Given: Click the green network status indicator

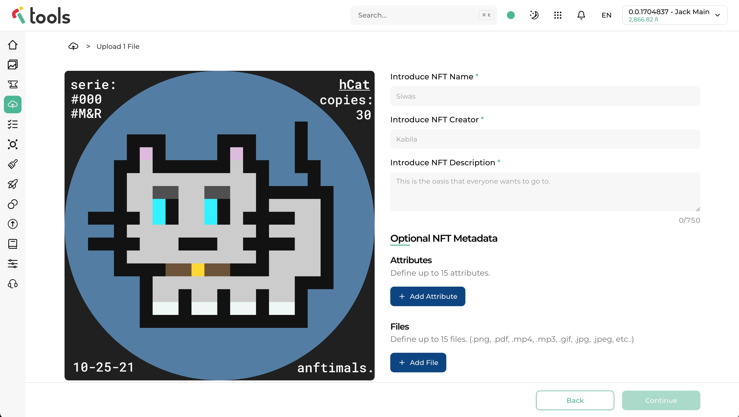Looking at the screenshot, I should (x=511, y=15).
